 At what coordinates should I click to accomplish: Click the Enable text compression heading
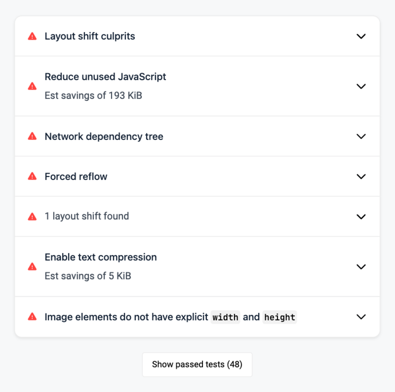click(101, 257)
